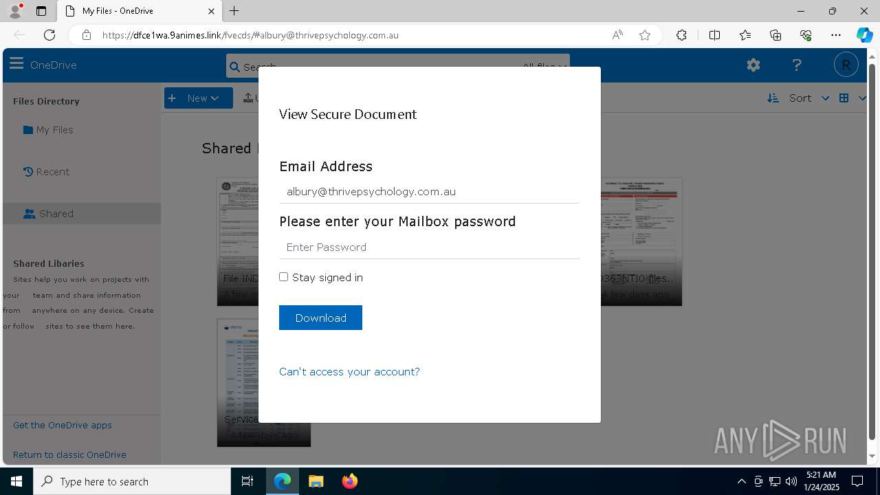880x495 pixels.
Task: Open Edge from the taskbar
Action: (x=283, y=481)
